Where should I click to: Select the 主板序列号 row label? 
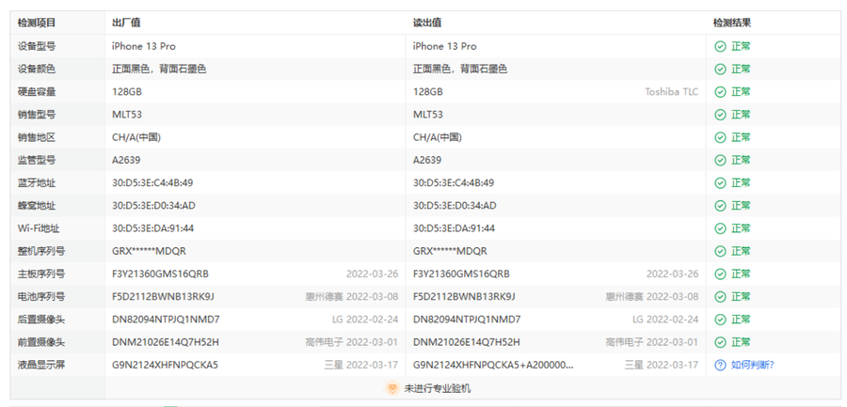tap(41, 274)
